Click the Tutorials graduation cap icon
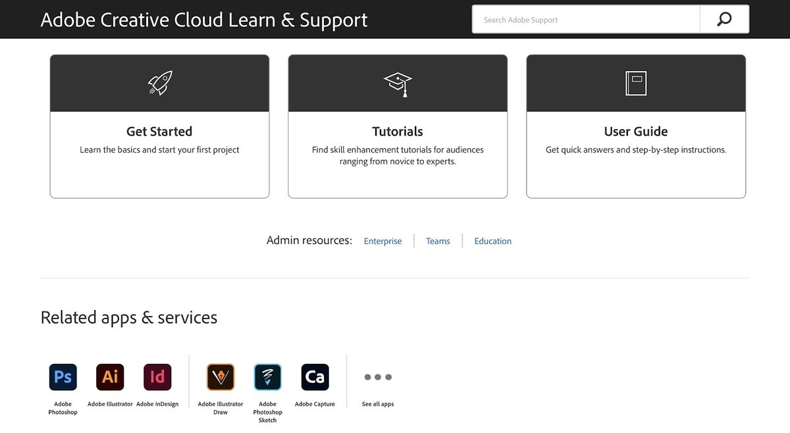This screenshot has height=433, width=790. 398,84
